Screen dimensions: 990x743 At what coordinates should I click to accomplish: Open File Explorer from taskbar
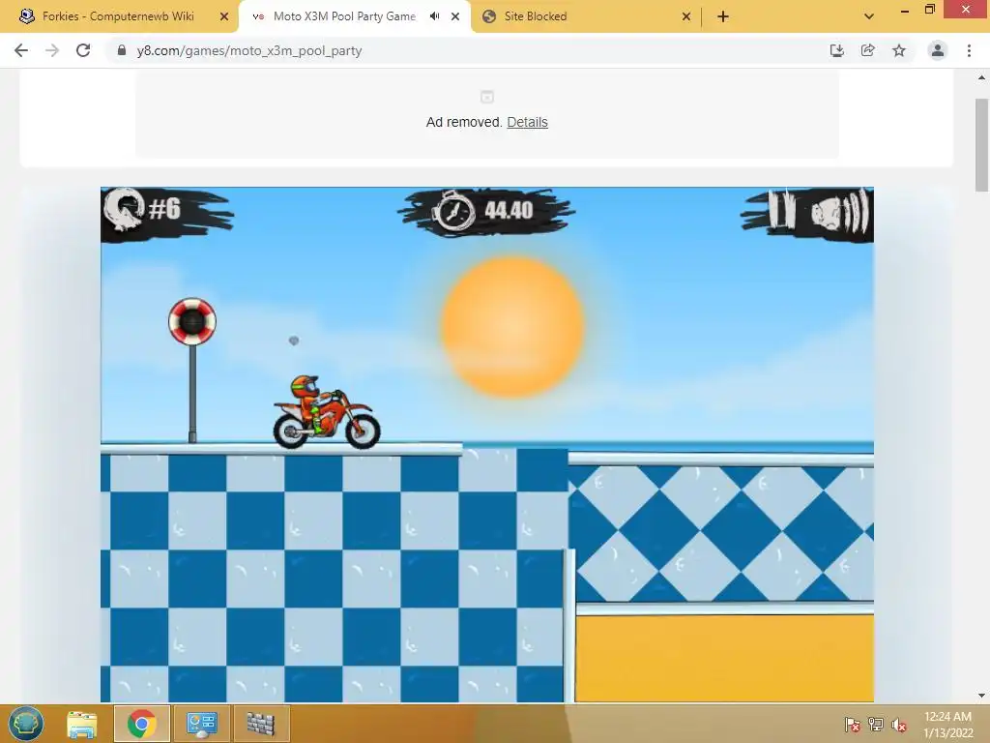[82, 724]
